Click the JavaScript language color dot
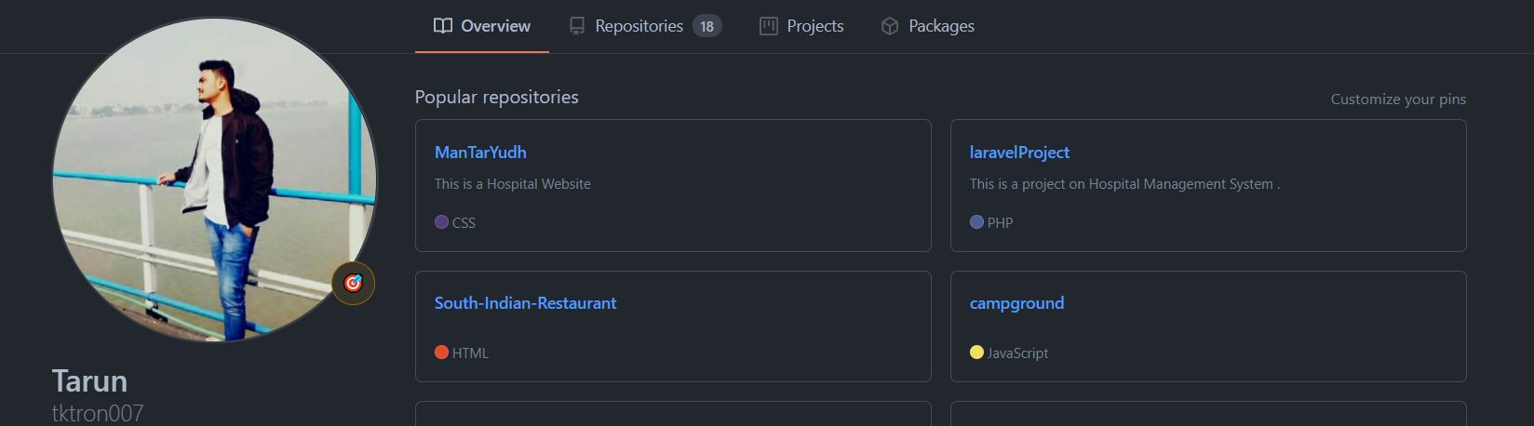Viewport: 1534px width, 426px height. [976, 352]
